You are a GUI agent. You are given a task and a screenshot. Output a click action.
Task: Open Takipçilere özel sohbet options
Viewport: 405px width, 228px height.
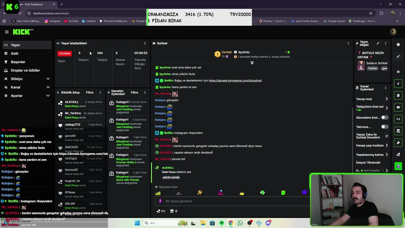pyautogui.click(x=372, y=108)
